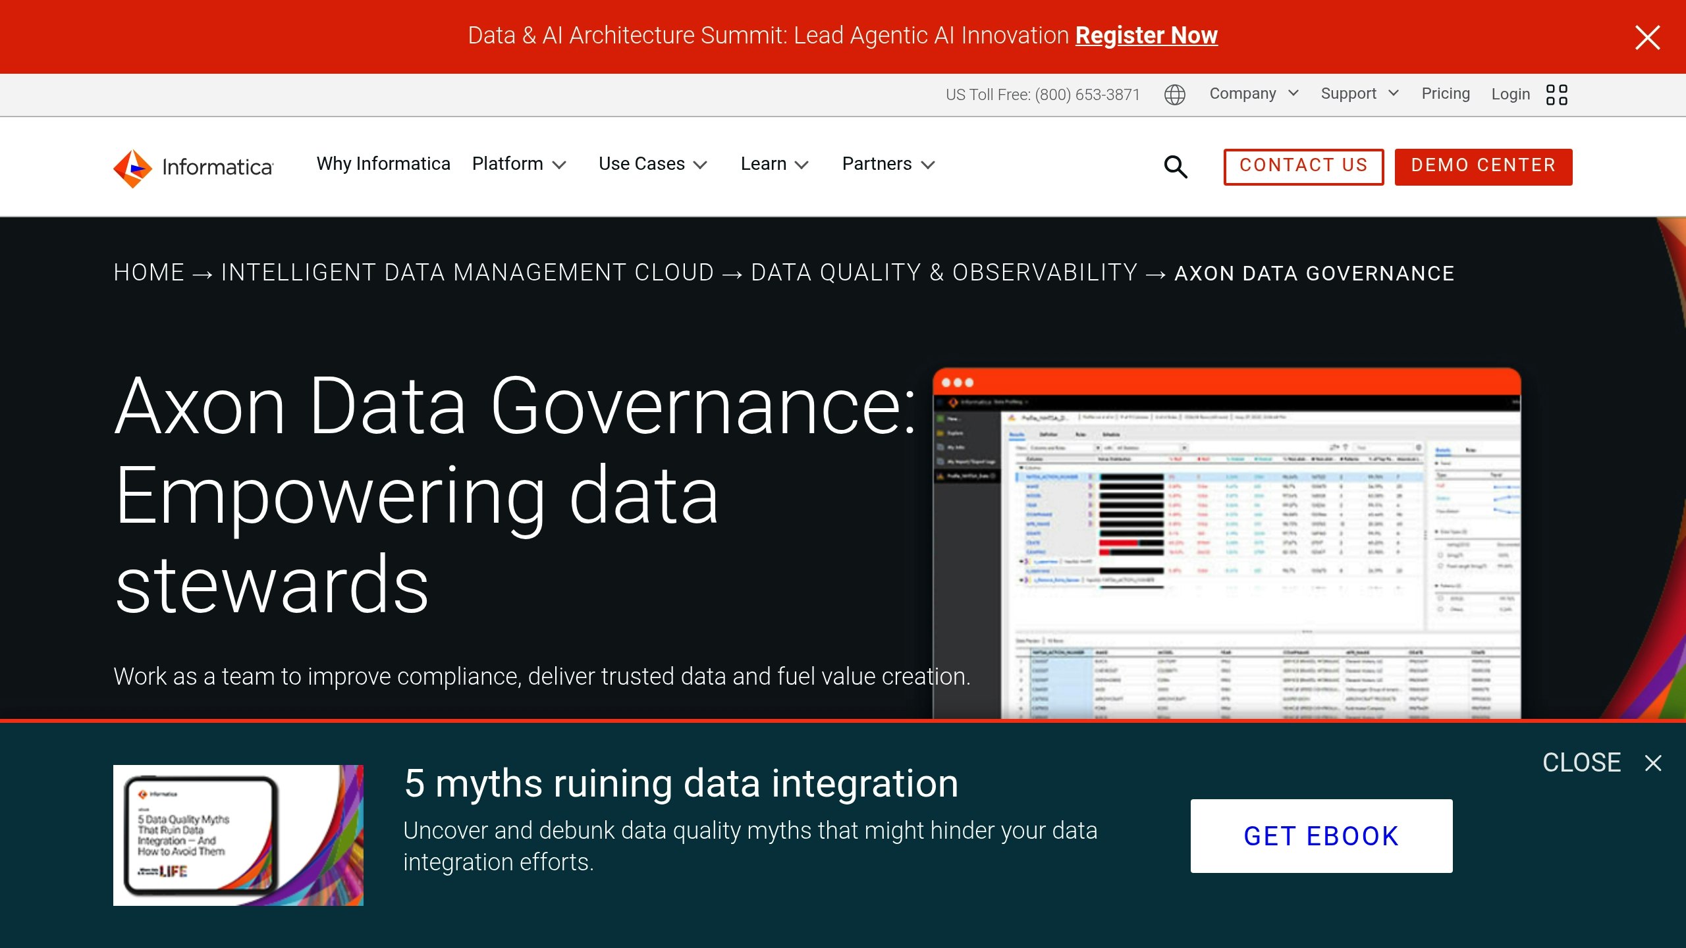
Task: Open the apps grid icon beside Login
Action: (x=1557, y=95)
